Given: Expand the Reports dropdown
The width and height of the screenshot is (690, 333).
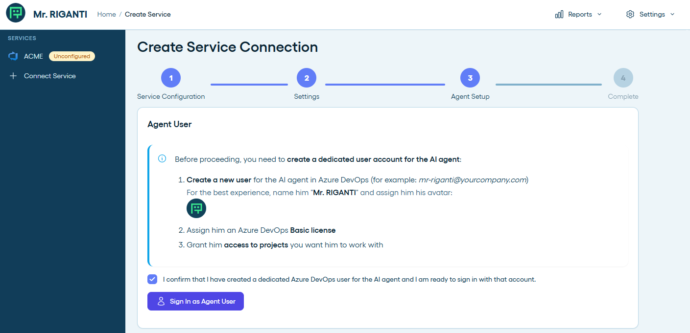Looking at the screenshot, I should tap(600, 14).
